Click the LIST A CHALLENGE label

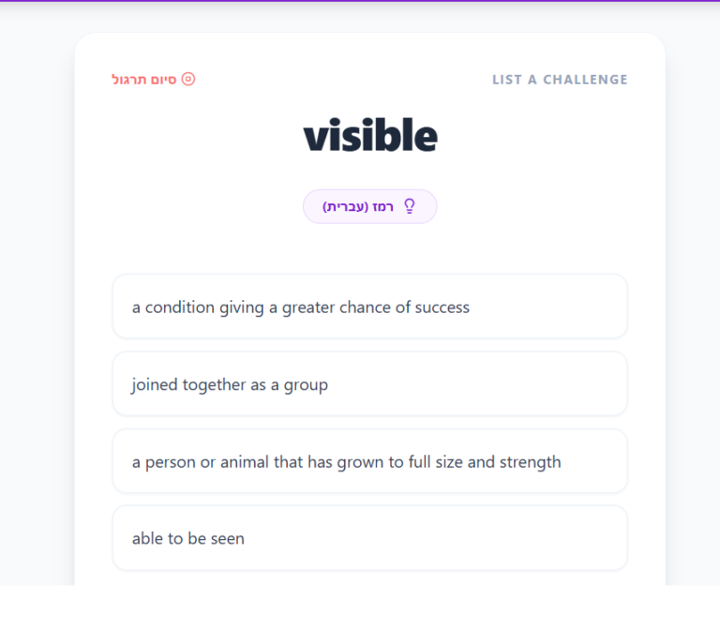560,80
